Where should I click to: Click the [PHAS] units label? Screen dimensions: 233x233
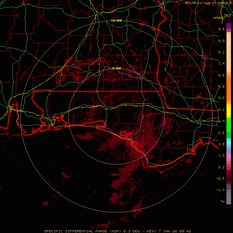[x=219, y=18]
